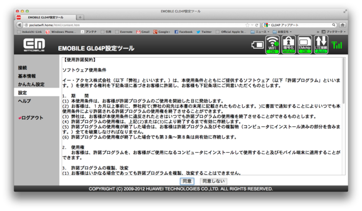
Task: Open browser home page icon
Action: 342,25
